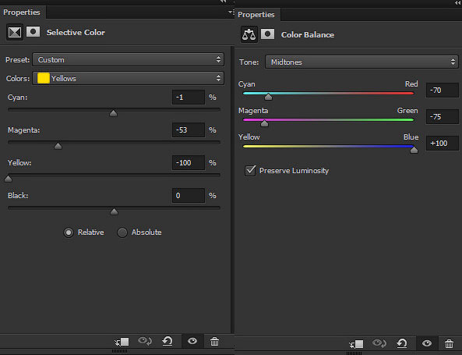
Task: Click the Magenta slider handle in Selective Color
Action: tap(58, 146)
